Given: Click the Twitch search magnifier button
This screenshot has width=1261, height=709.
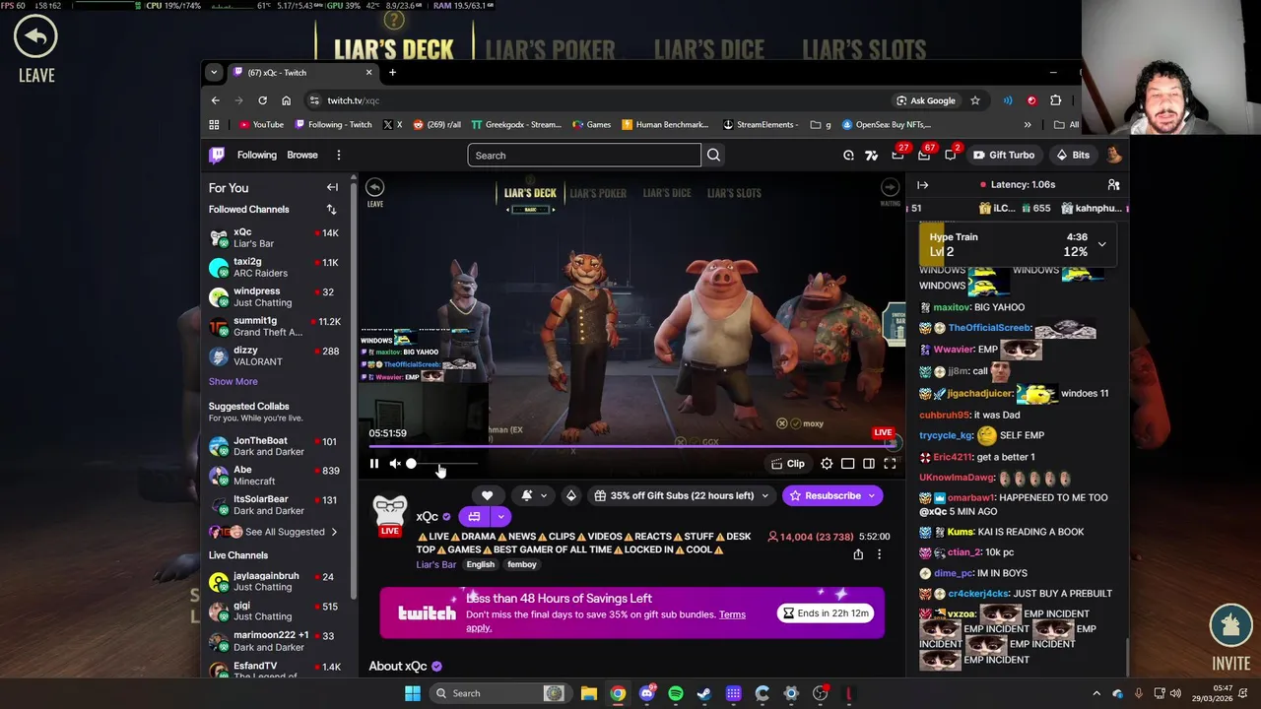Looking at the screenshot, I should coord(713,155).
